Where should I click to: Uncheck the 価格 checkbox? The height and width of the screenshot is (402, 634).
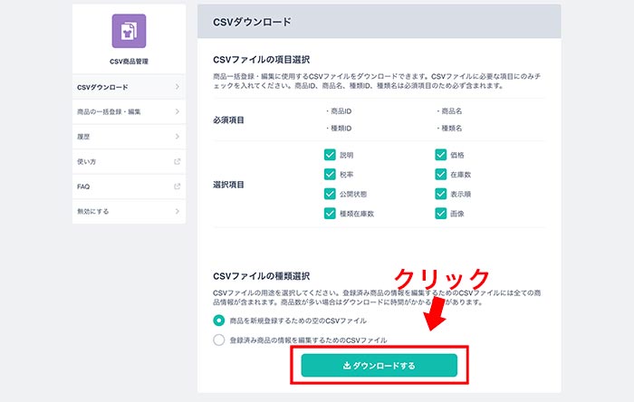(441, 155)
